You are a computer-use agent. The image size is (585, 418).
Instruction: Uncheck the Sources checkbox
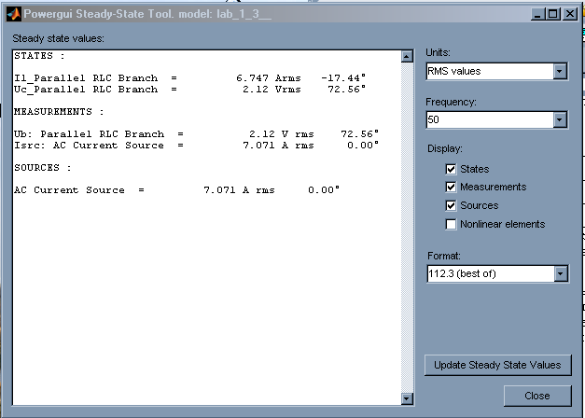pyautogui.click(x=451, y=205)
